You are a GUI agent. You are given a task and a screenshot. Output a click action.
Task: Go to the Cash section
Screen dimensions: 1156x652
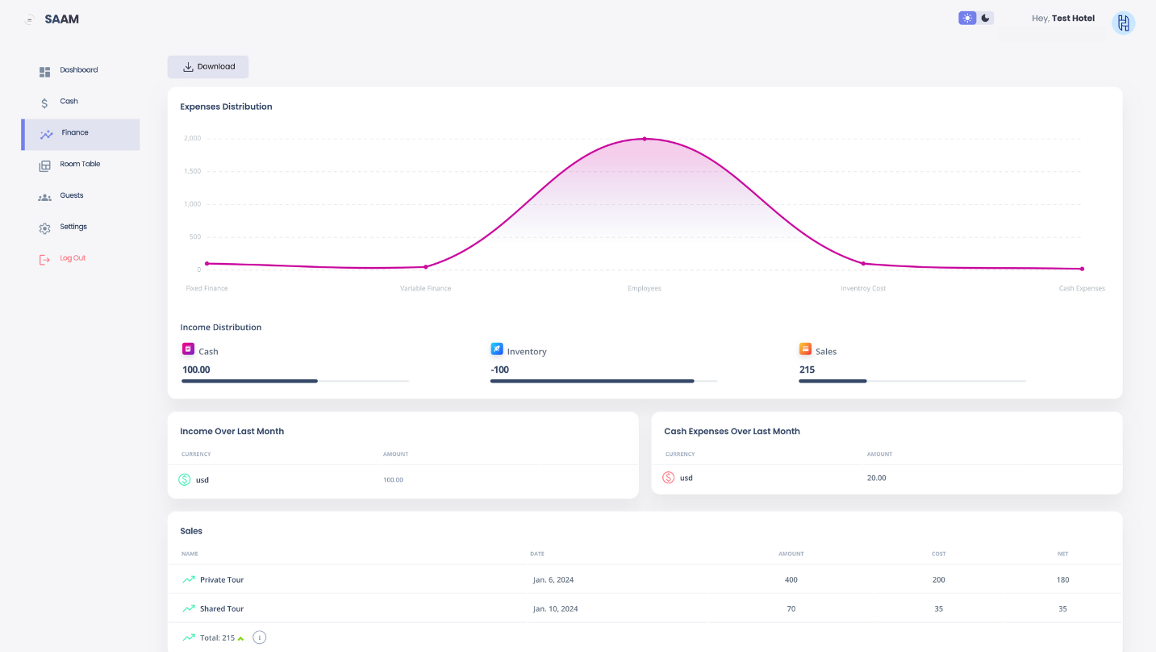point(69,102)
